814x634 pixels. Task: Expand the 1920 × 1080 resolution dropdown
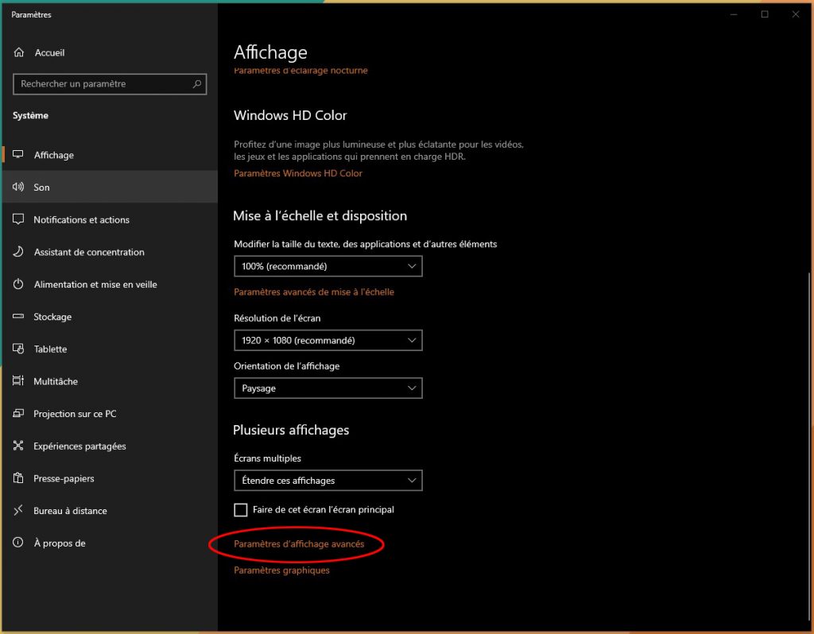(x=328, y=340)
